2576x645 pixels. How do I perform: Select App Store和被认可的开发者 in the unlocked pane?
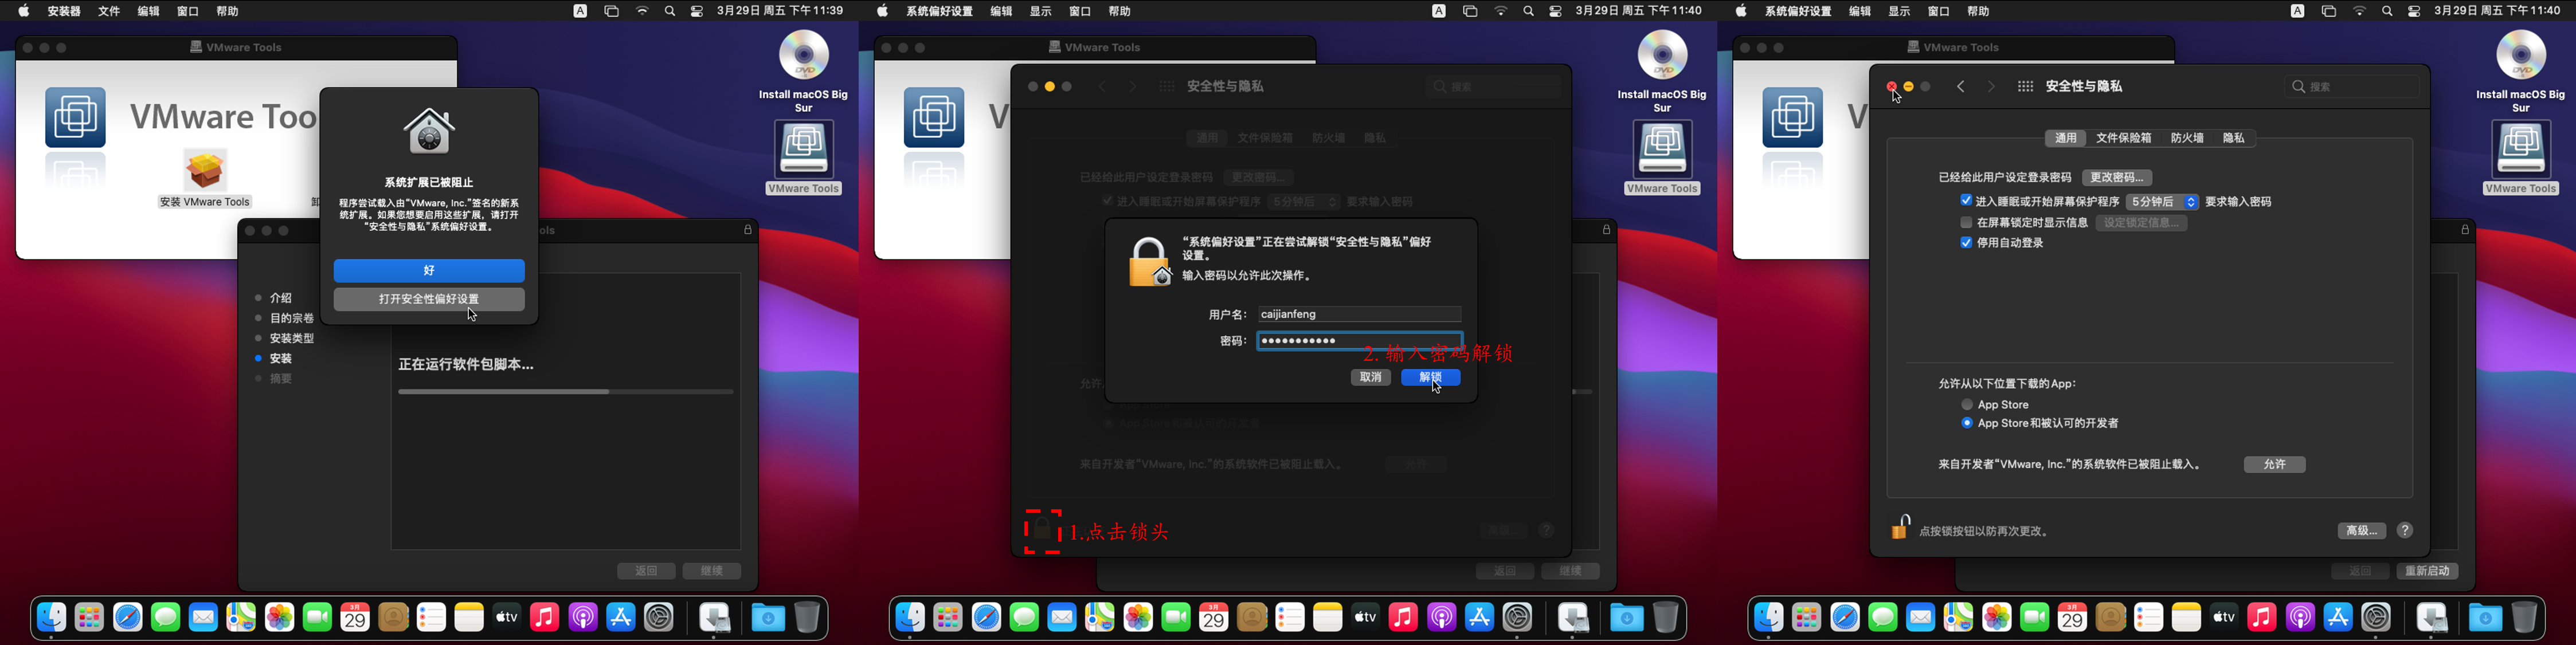(x=1967, y=423)
